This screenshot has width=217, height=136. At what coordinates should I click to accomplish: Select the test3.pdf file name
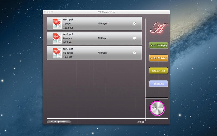pyautogui.click(x=68, y=49)
